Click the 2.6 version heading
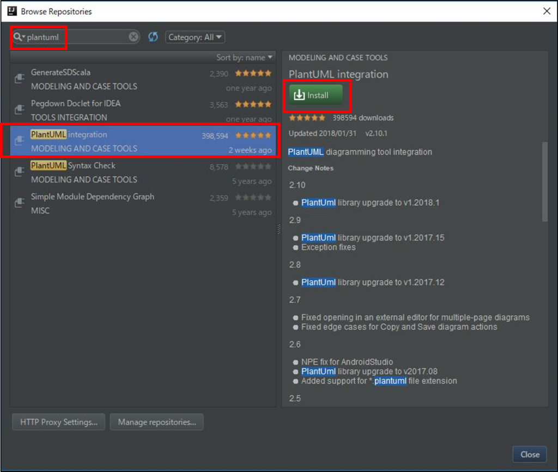Image resolution: width=558 pixels, height=472 pixels. click(x=295, y=344)
